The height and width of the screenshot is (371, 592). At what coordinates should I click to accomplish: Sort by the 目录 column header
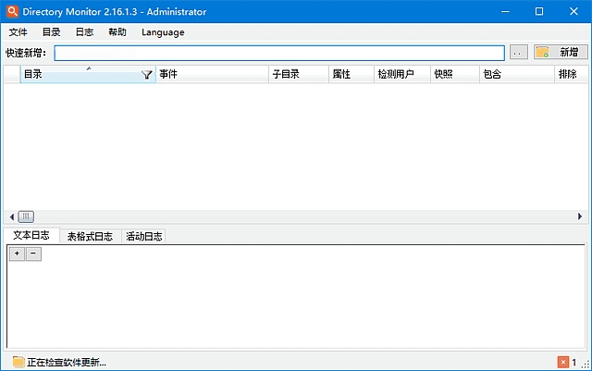point(88,74)
